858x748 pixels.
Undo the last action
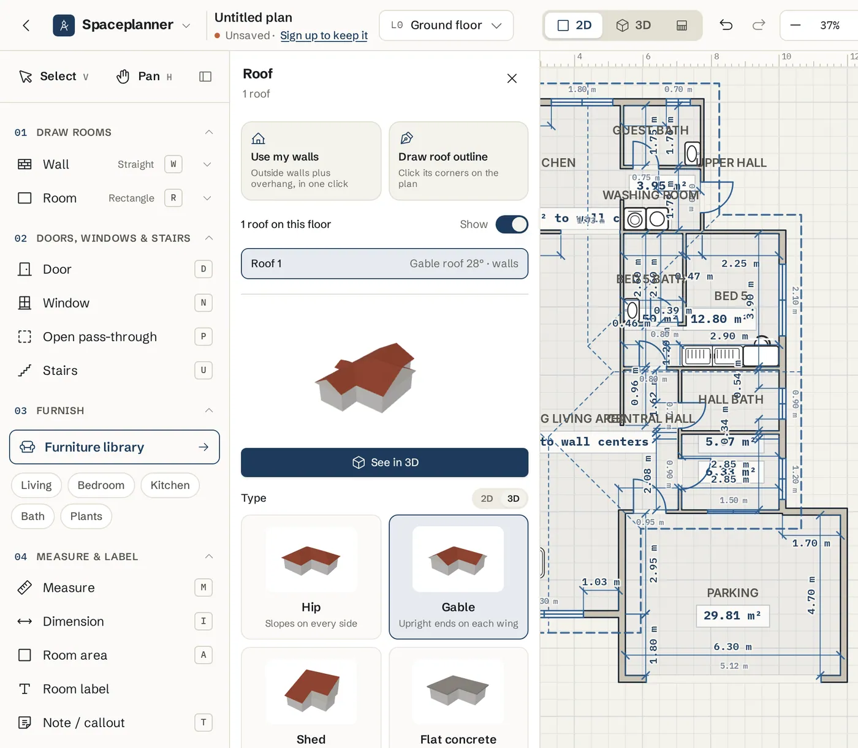point(726,25)
